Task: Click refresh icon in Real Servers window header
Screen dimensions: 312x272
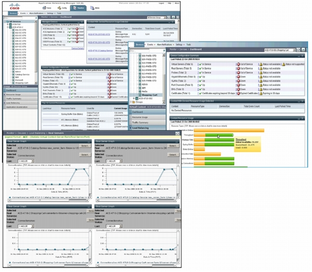Action: [177, 133]
